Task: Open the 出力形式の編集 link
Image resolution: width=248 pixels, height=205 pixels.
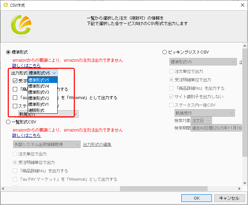Action: [97, 145]
